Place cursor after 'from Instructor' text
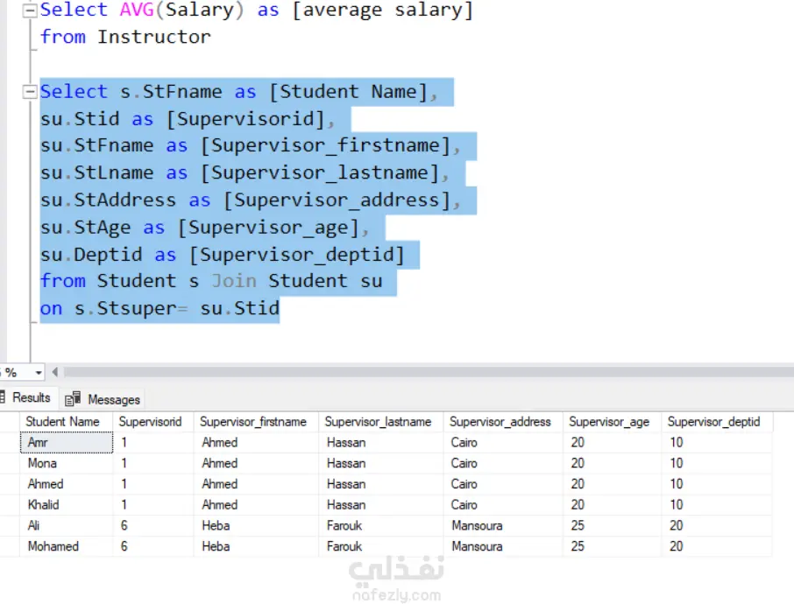Image resolution: width=794 pixels, height=604 pixels. click(212, 37)
